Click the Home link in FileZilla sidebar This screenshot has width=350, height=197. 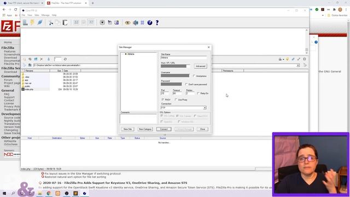coord(8,42)
